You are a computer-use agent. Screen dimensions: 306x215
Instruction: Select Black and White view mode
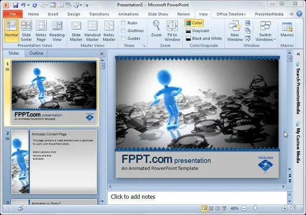[x=204, y=38]
